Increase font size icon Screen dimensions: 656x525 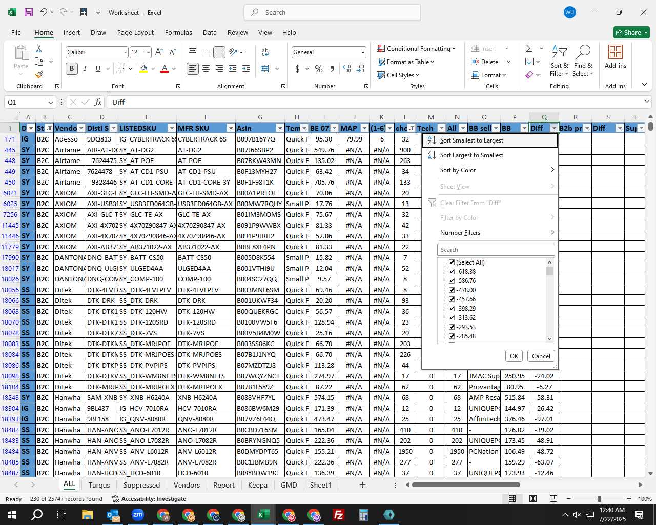pos(159,52)
